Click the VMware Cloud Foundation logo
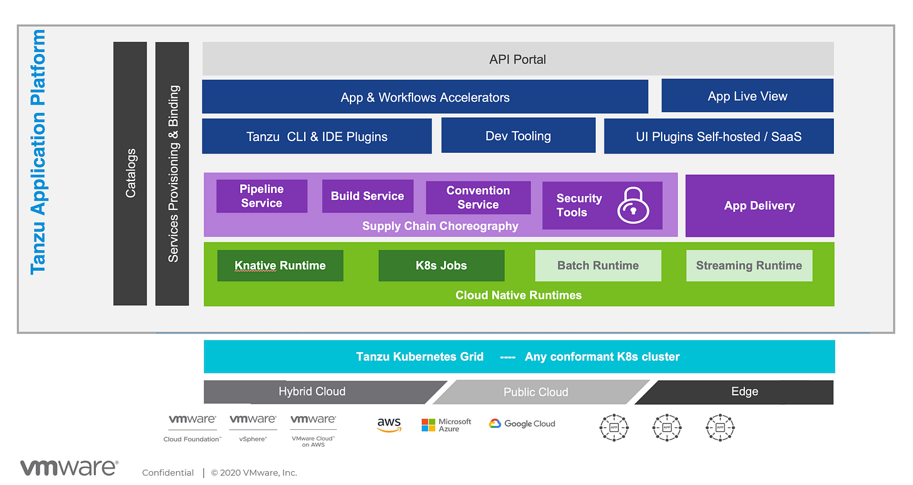 (x=192, y=429)
